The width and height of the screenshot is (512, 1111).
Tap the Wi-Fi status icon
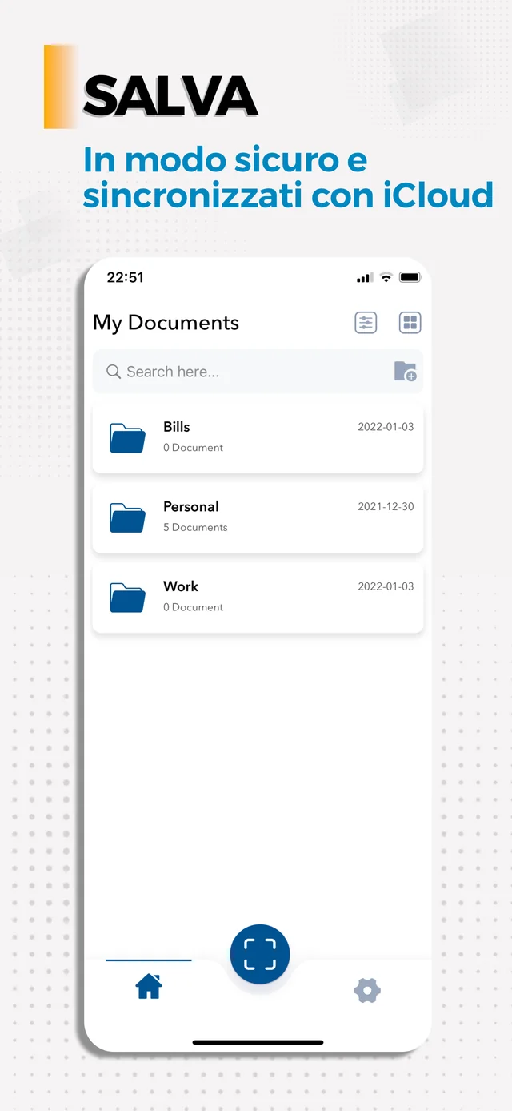click(386, 277)
